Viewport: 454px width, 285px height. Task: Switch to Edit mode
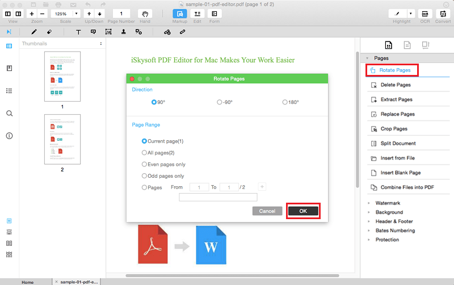click(x=197, y=14)
